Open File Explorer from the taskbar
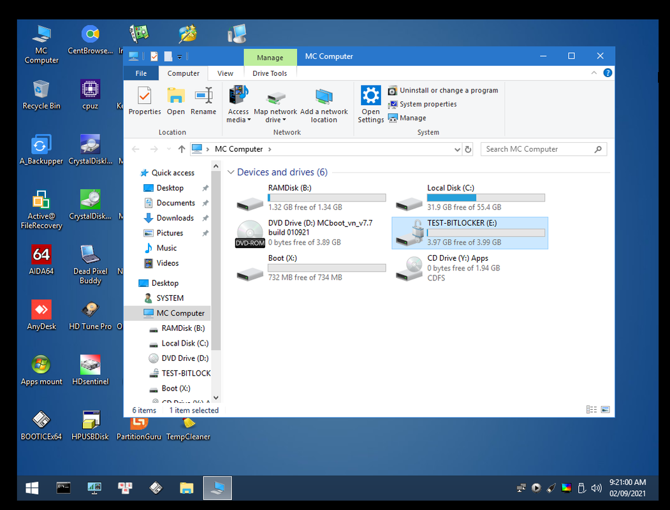 click(x=187, y=488)
